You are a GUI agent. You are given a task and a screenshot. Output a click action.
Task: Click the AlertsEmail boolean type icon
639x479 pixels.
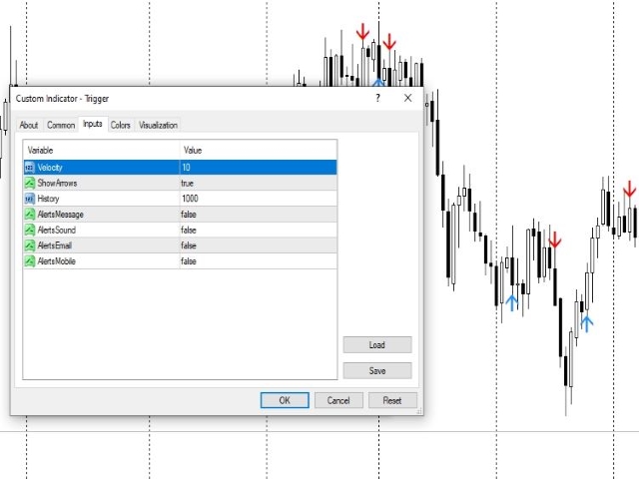click(x=30, y=245)
